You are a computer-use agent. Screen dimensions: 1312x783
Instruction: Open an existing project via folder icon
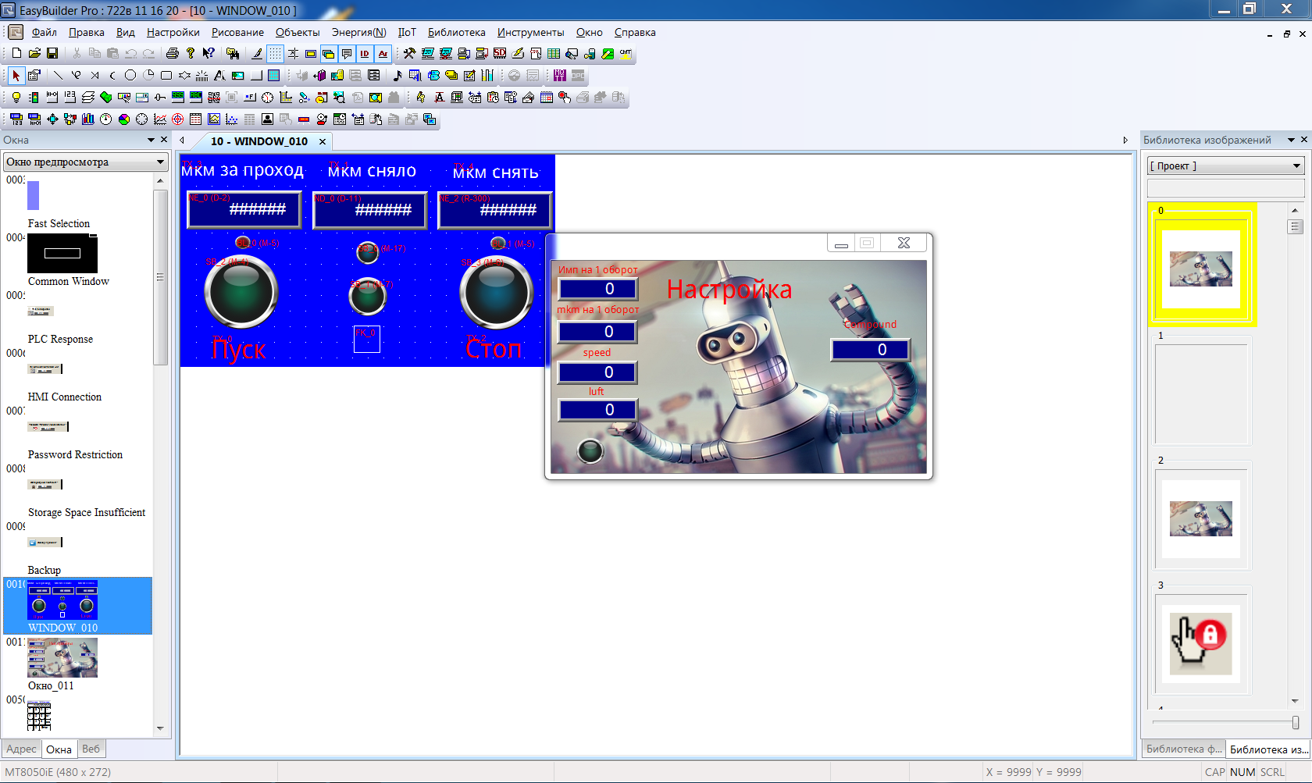click(x=34, y=53)
